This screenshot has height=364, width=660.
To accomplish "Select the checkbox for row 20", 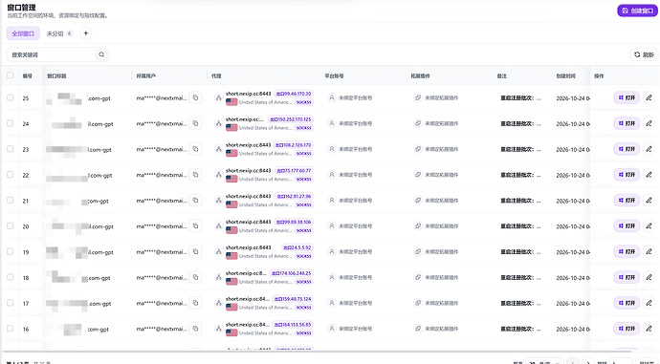I will [11, 226].
